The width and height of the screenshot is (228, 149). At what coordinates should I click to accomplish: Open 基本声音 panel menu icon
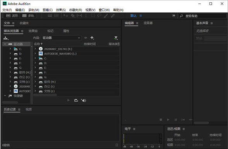(x=212, y=23)
